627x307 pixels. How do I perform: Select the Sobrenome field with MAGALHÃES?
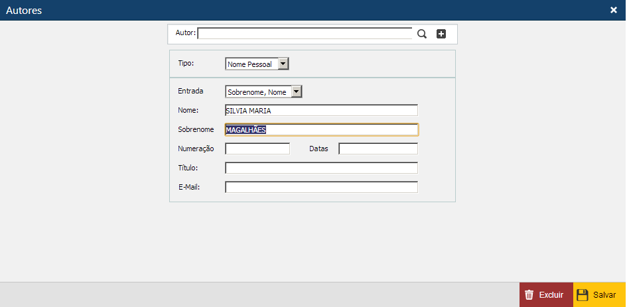321,130
